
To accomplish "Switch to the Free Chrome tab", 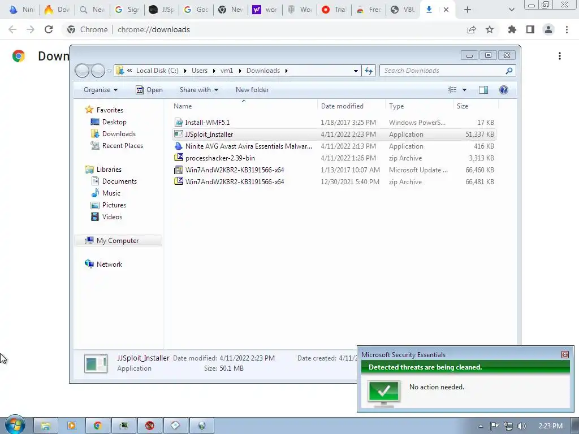I will click(x=369, y=10).
